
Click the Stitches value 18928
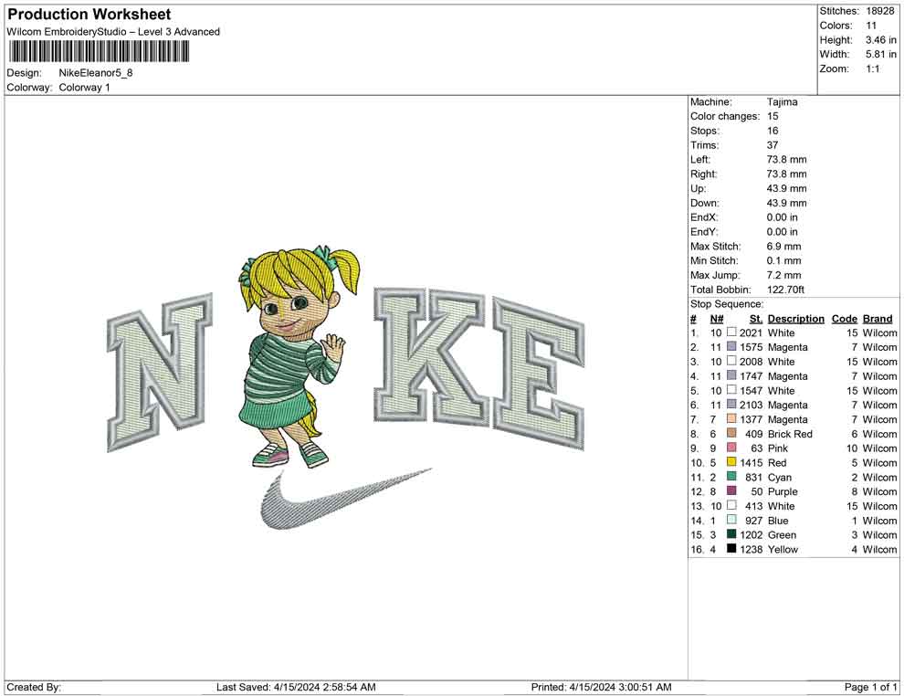pos(879,11)
